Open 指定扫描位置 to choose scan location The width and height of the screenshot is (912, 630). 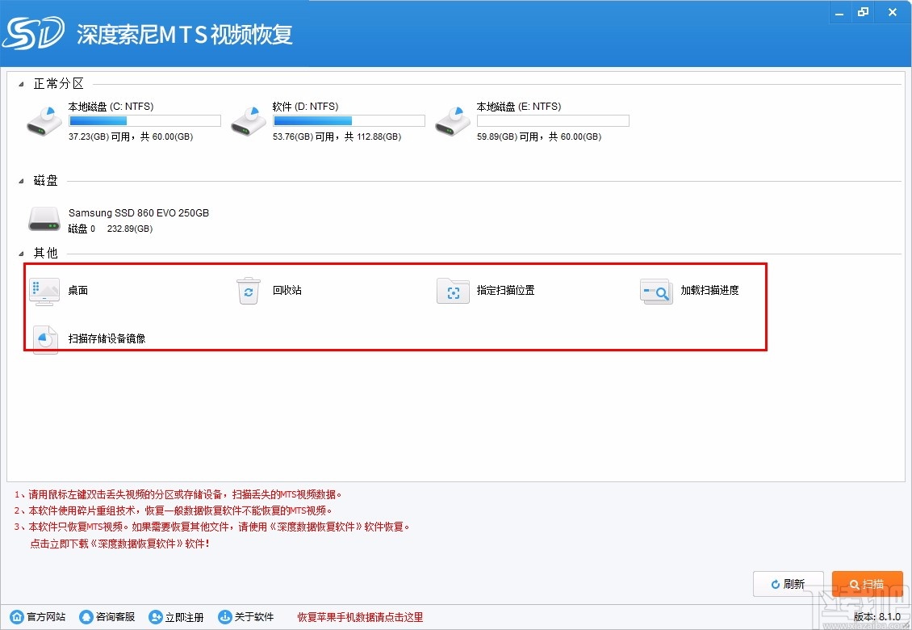coord(453,291)
